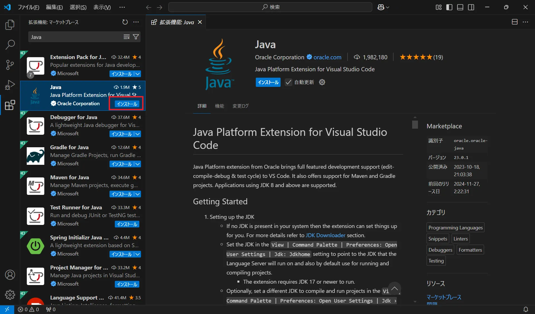Expand install options for Gradle for Java
This screenshot has width=535, height=314.
[137, 164]
